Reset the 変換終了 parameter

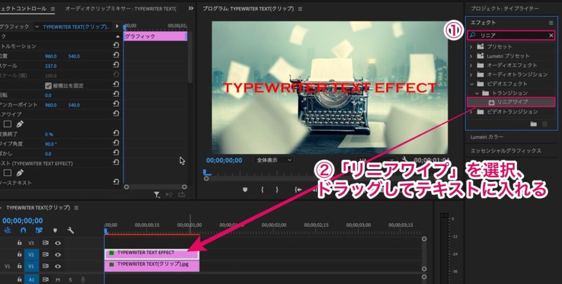(x=116, y=133)
